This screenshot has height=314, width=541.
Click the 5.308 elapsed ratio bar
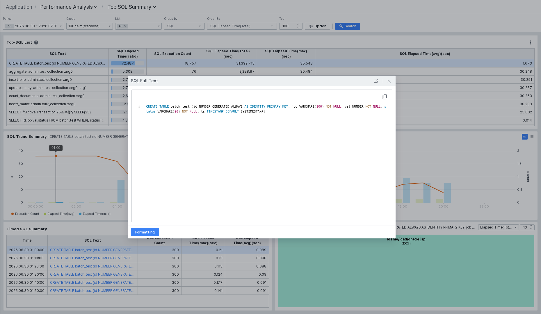tap(127, 72)
